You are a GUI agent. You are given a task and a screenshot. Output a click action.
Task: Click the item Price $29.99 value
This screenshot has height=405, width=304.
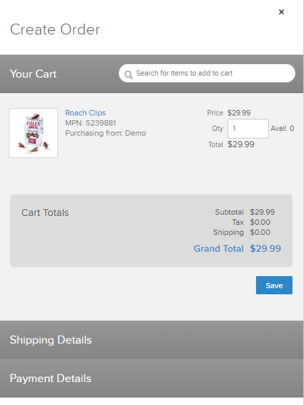[239, 113]
